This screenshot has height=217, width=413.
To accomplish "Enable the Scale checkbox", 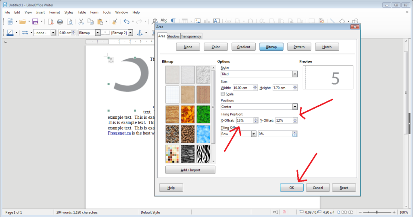I will [x=223, y=94].
